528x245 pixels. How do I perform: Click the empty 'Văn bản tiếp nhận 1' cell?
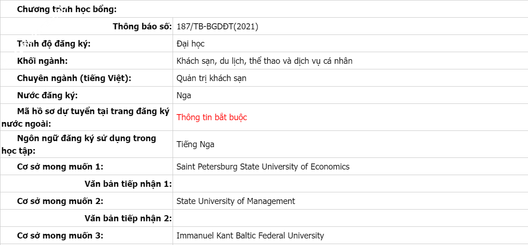pos(350,184)
